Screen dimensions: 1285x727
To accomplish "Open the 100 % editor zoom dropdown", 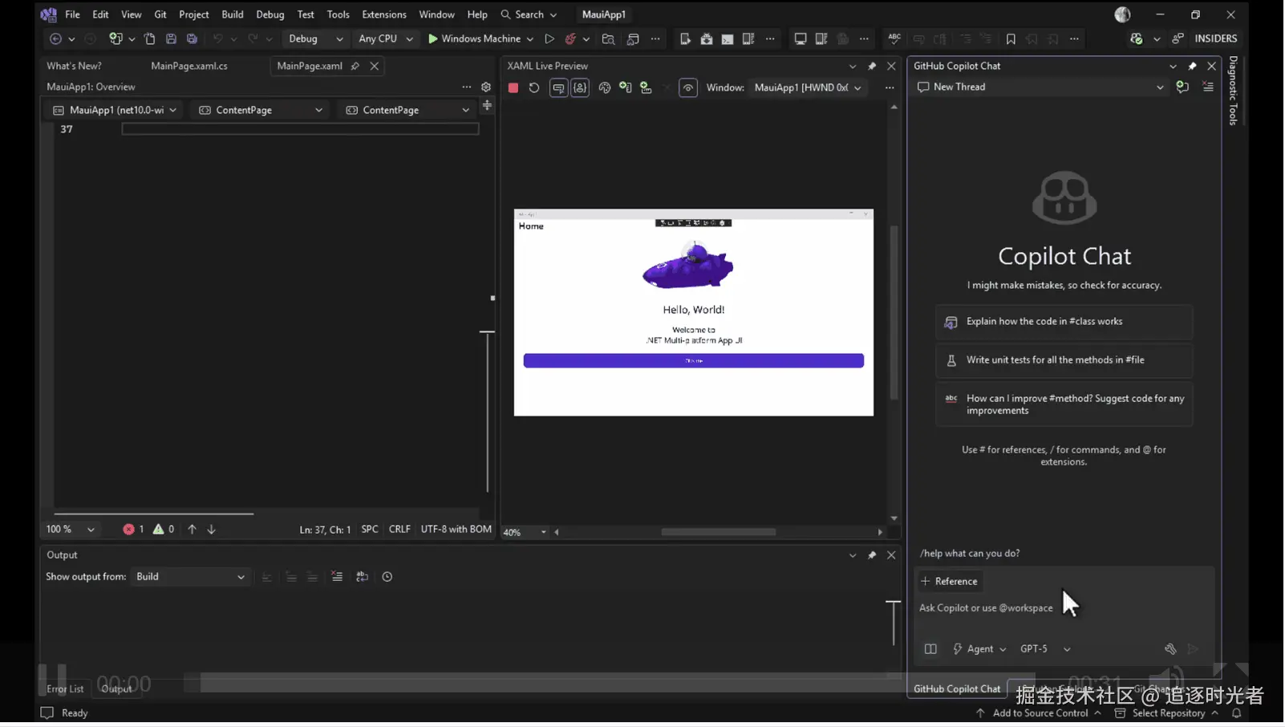I will pos(71,530).
